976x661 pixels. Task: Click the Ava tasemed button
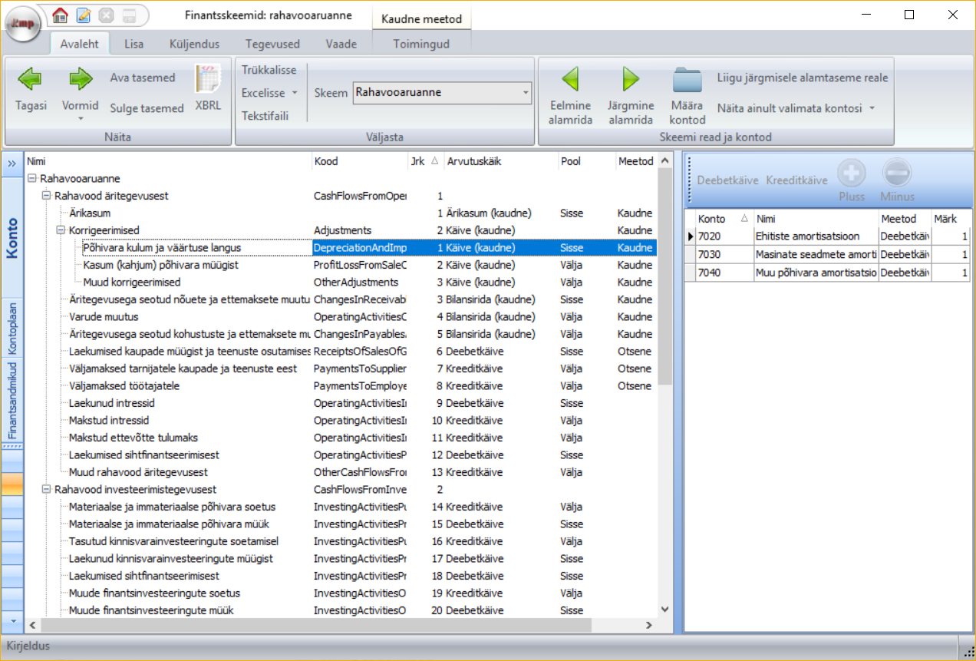tap(142, 78)
